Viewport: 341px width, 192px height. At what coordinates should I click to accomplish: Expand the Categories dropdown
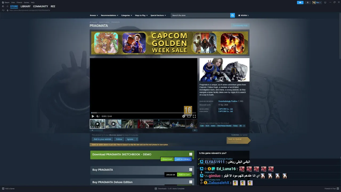click(127, 15)
